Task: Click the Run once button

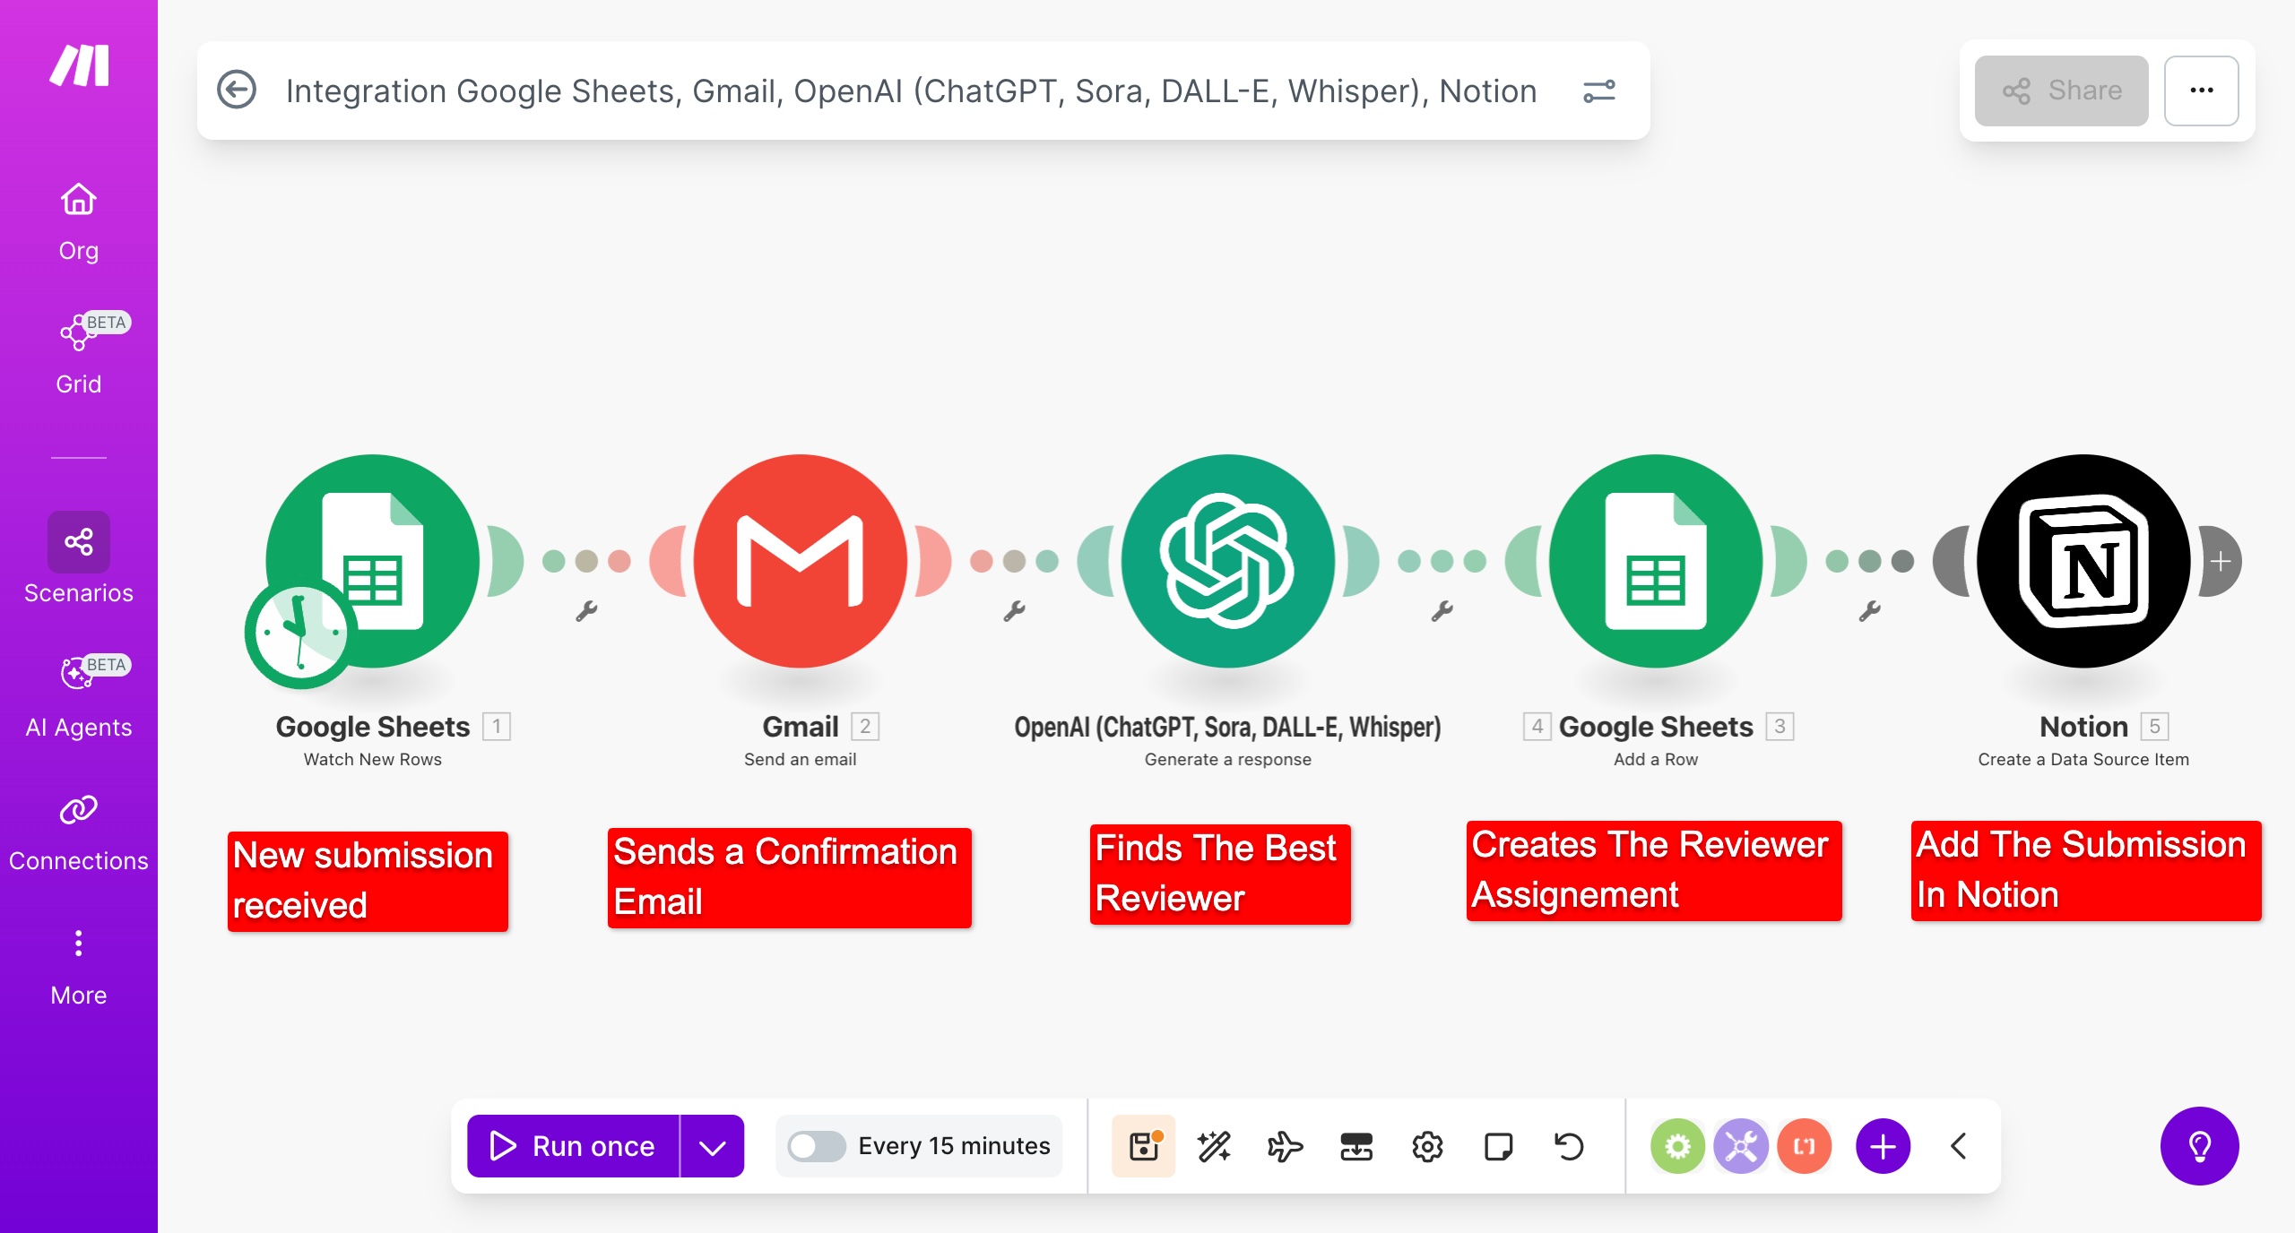Action: (x=574, y=1146)
